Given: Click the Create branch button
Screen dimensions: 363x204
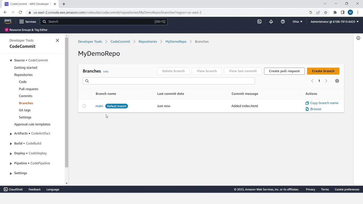Looking at the screenshot, I should click(x=323, y=71).
